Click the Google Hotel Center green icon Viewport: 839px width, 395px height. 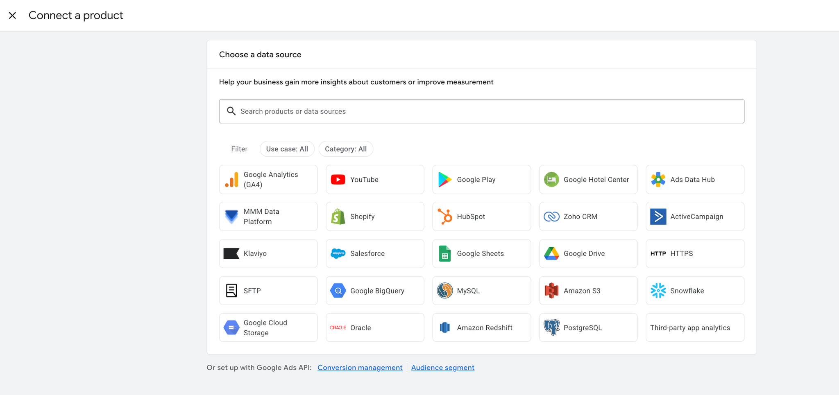click(551, 180)
